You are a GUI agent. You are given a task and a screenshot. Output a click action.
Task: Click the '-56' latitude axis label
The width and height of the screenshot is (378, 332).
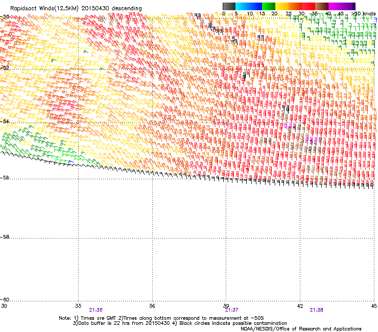pyautogui.click(x=5, y=178)
